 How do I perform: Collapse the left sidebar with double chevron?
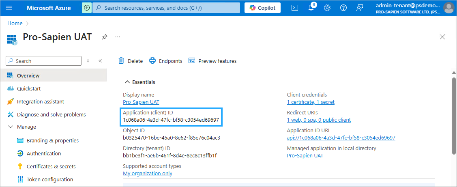100,61
